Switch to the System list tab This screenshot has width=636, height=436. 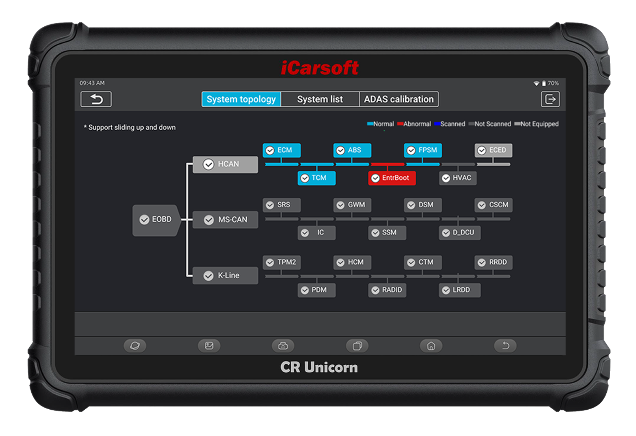pos(320,99)
